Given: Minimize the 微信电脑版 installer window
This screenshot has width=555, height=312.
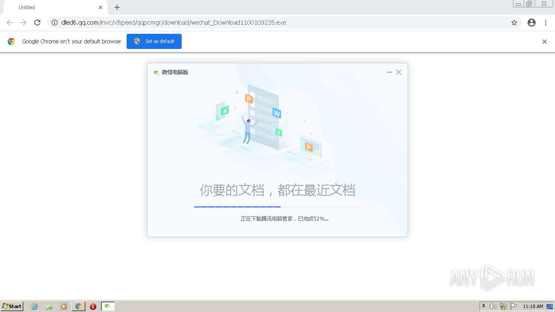Looking at the screenshot, I should 389,72.
